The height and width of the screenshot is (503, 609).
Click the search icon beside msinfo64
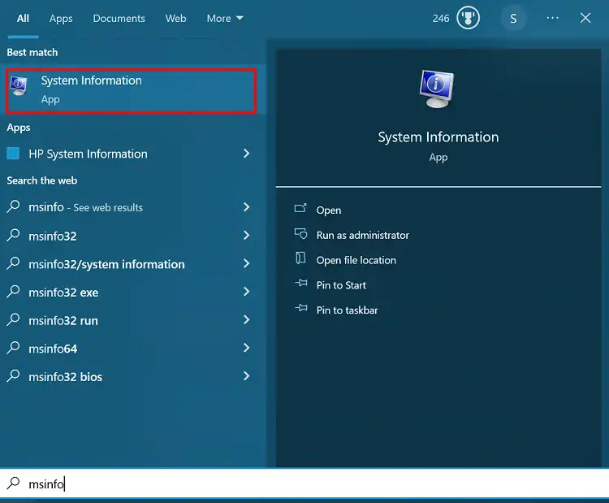click(x=13, y=348)
